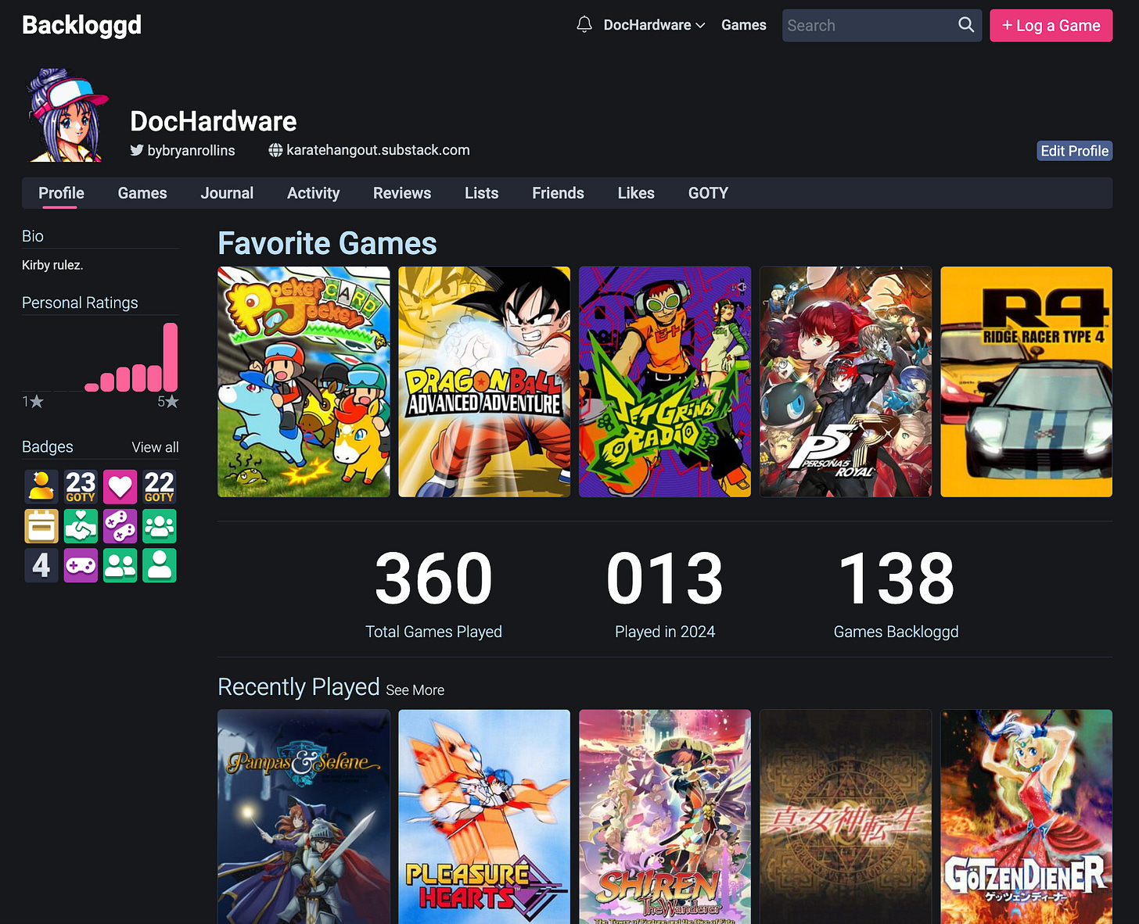1139x924 pixels.
Task: Select the purple two-controllers badge
Action: tap(120, 526)
